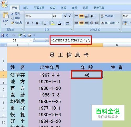Apply font color A swatch
The image size is (131, 127).
point(60,23)
